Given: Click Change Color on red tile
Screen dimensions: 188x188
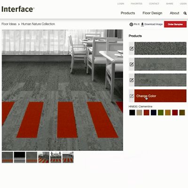Looking at the screenshot, I should click(146, 96).
